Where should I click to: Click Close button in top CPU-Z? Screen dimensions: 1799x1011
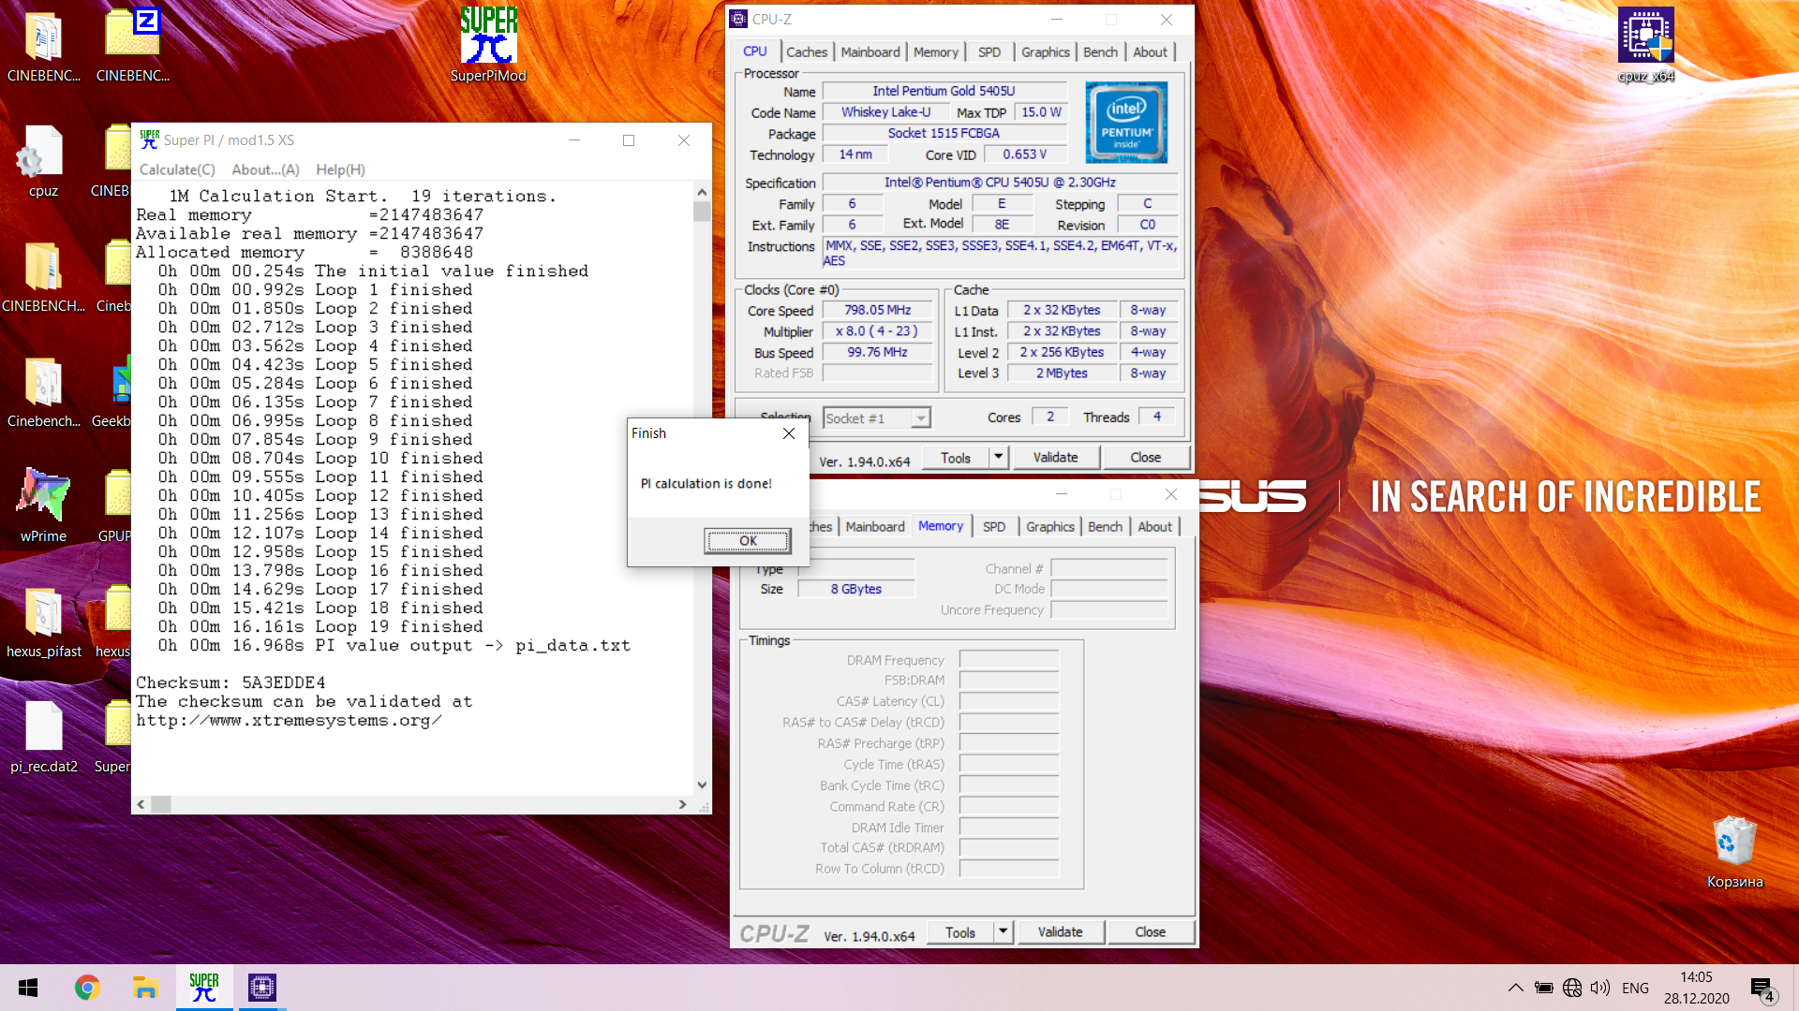click(1145, 458)
